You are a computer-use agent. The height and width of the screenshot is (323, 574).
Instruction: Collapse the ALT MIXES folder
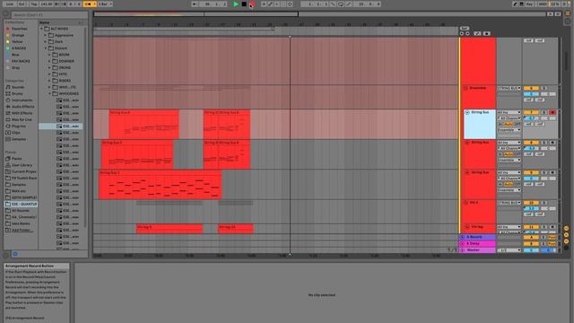[x=42, y=29]
